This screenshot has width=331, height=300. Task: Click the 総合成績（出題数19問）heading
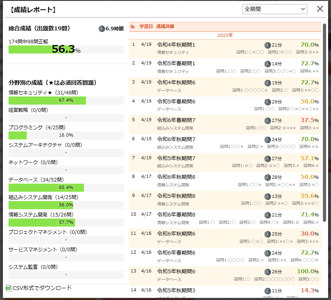[x=39, y=28]
